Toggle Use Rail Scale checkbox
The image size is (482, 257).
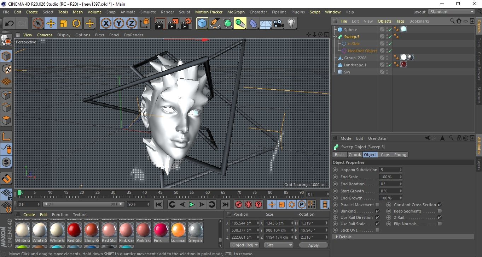click(377, 224)
